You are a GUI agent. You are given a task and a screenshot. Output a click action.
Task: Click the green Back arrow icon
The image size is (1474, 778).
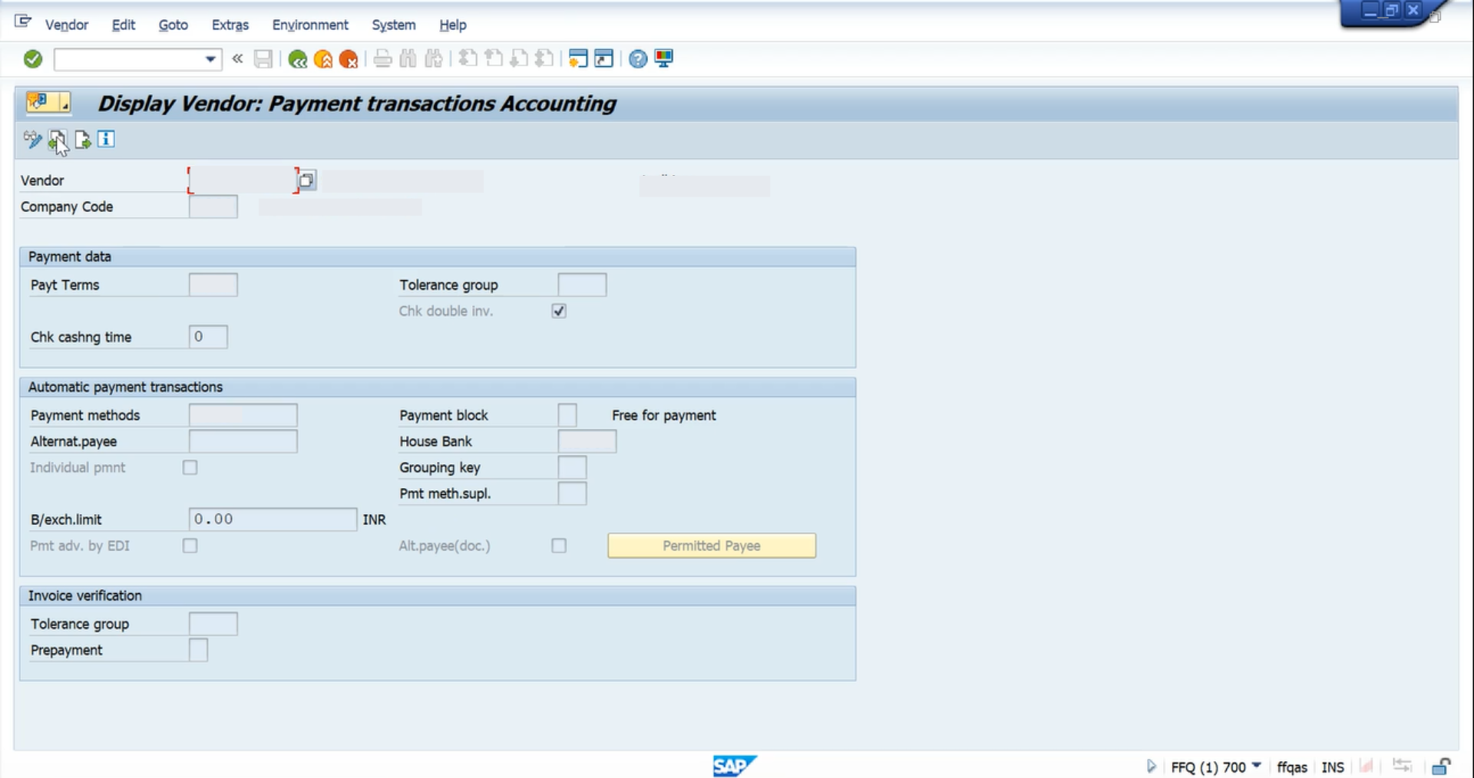tap(298, 59)
